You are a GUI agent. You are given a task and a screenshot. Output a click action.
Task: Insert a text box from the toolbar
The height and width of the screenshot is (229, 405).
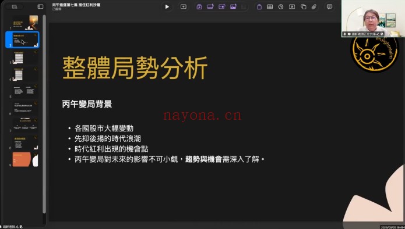pyautogui.click(x=292, y=7)
